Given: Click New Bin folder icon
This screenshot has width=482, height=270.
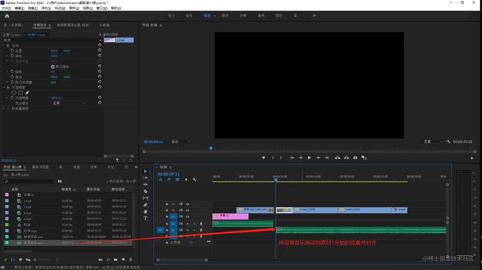Looking at the screenshot, I should 115,260.
